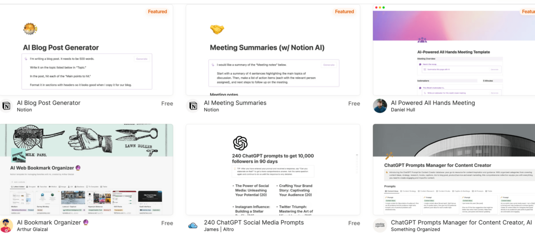The height and width of the screenshot is (242, 535).
Task: Click the Free label for 240 ChatGPT Social Media Prompts
Action: (x=354, y=223)
